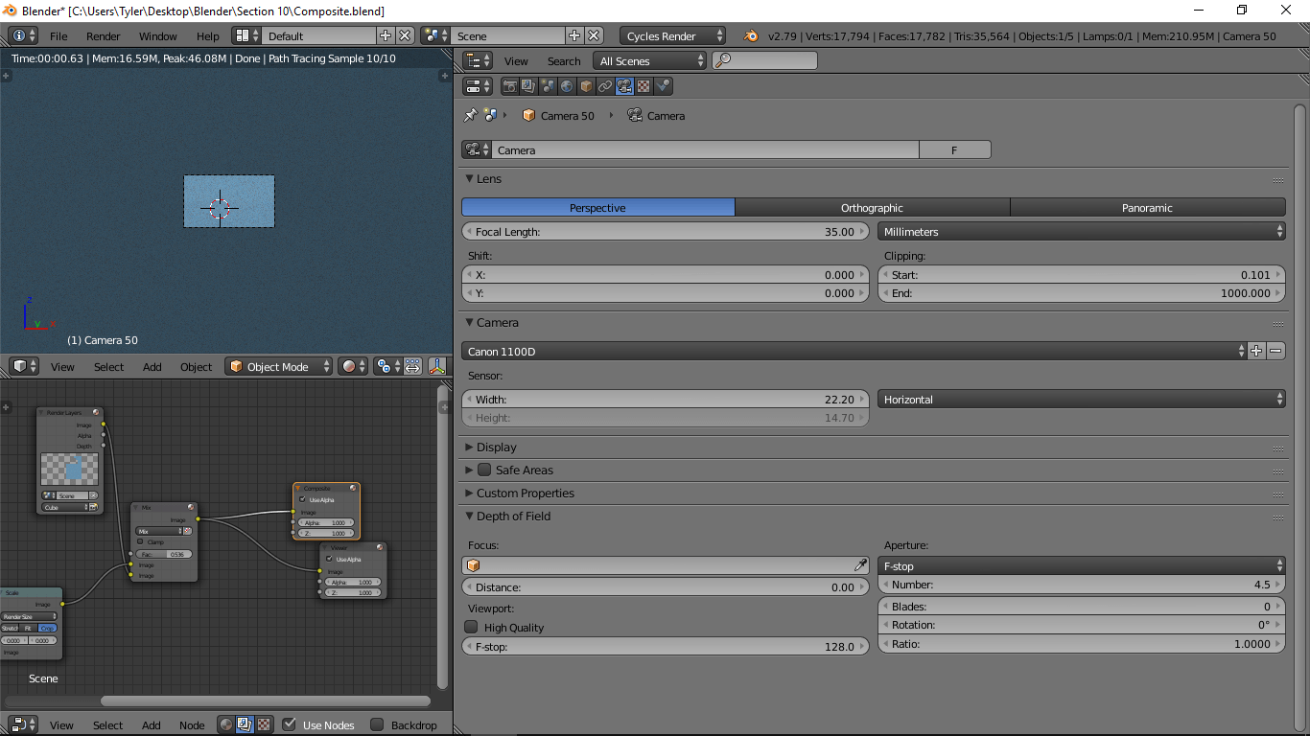Select the Texture properties checkerboard icon

click(x=643, y=86)
